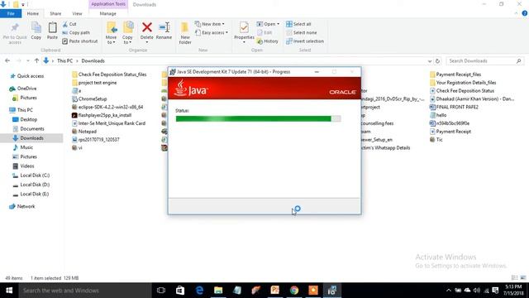Image resolution: width=529 pixels, height=298 pixels.
Task: Click This PC in address breadcrumb
Action: tap(64, 60)
